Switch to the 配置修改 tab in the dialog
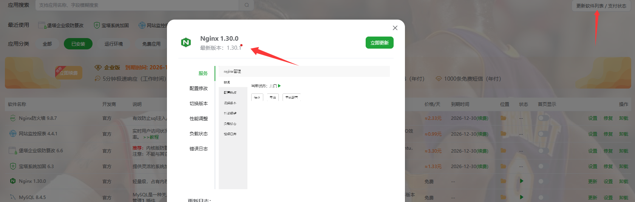 tap(199, 88)
